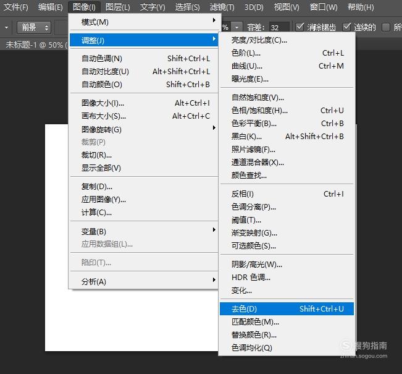The image size is (402, 374).
Task: Choose 自动对比度(U)
Action: point(144,71)
